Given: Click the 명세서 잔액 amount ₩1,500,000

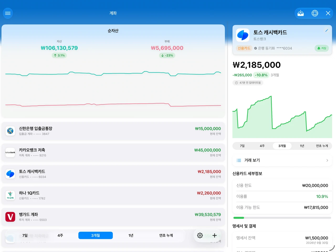Looking at the screenshot, I should click(x=317, y=238).
